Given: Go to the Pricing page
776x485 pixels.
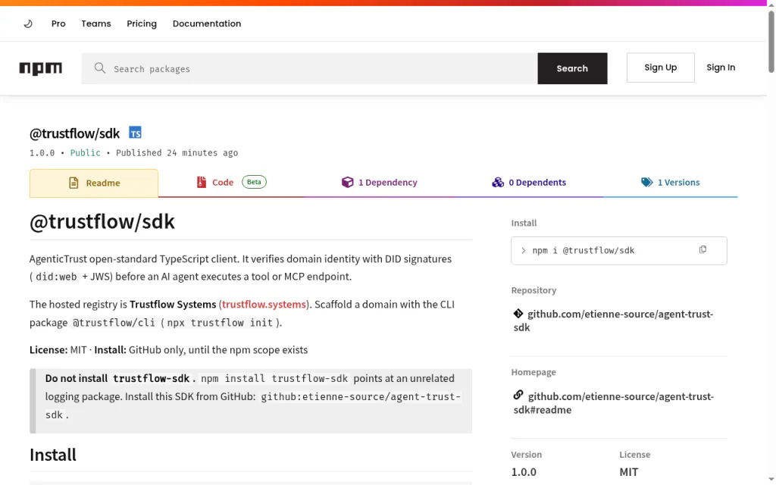Looking at the screenshot, I should click(x=142, y=23).
